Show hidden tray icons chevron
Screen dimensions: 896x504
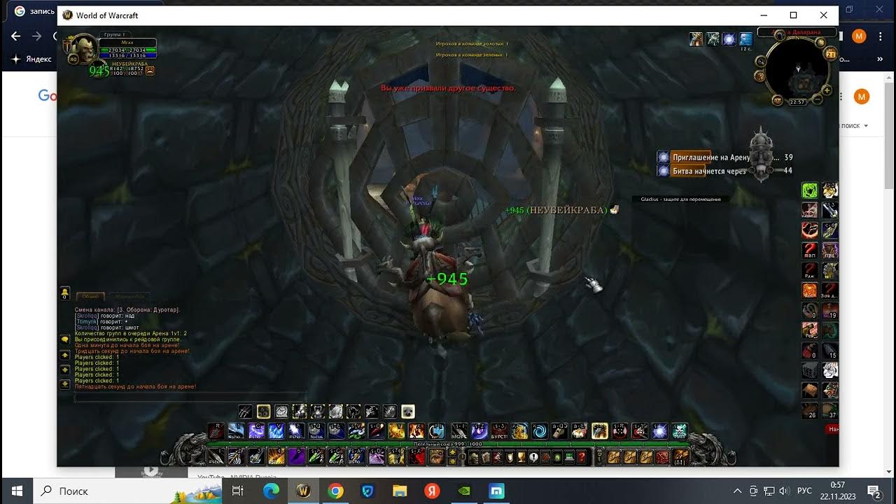click(737, 491)
